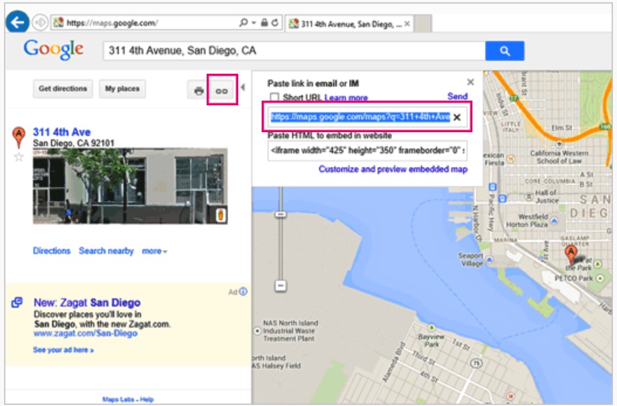Click the iframe embed HTML field
The width and height of the screenshot is (617, 406).
368,150
